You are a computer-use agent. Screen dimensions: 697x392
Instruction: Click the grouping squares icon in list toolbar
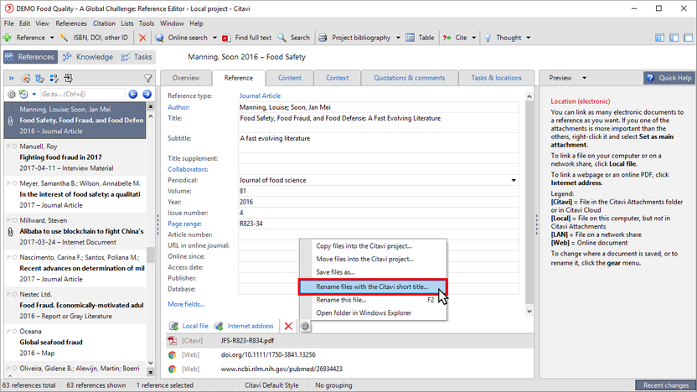[54, 79]
